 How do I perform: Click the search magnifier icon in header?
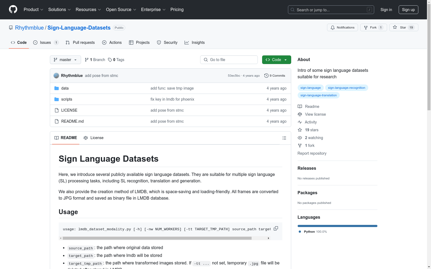pyautogui.click(x=293, y=10)
